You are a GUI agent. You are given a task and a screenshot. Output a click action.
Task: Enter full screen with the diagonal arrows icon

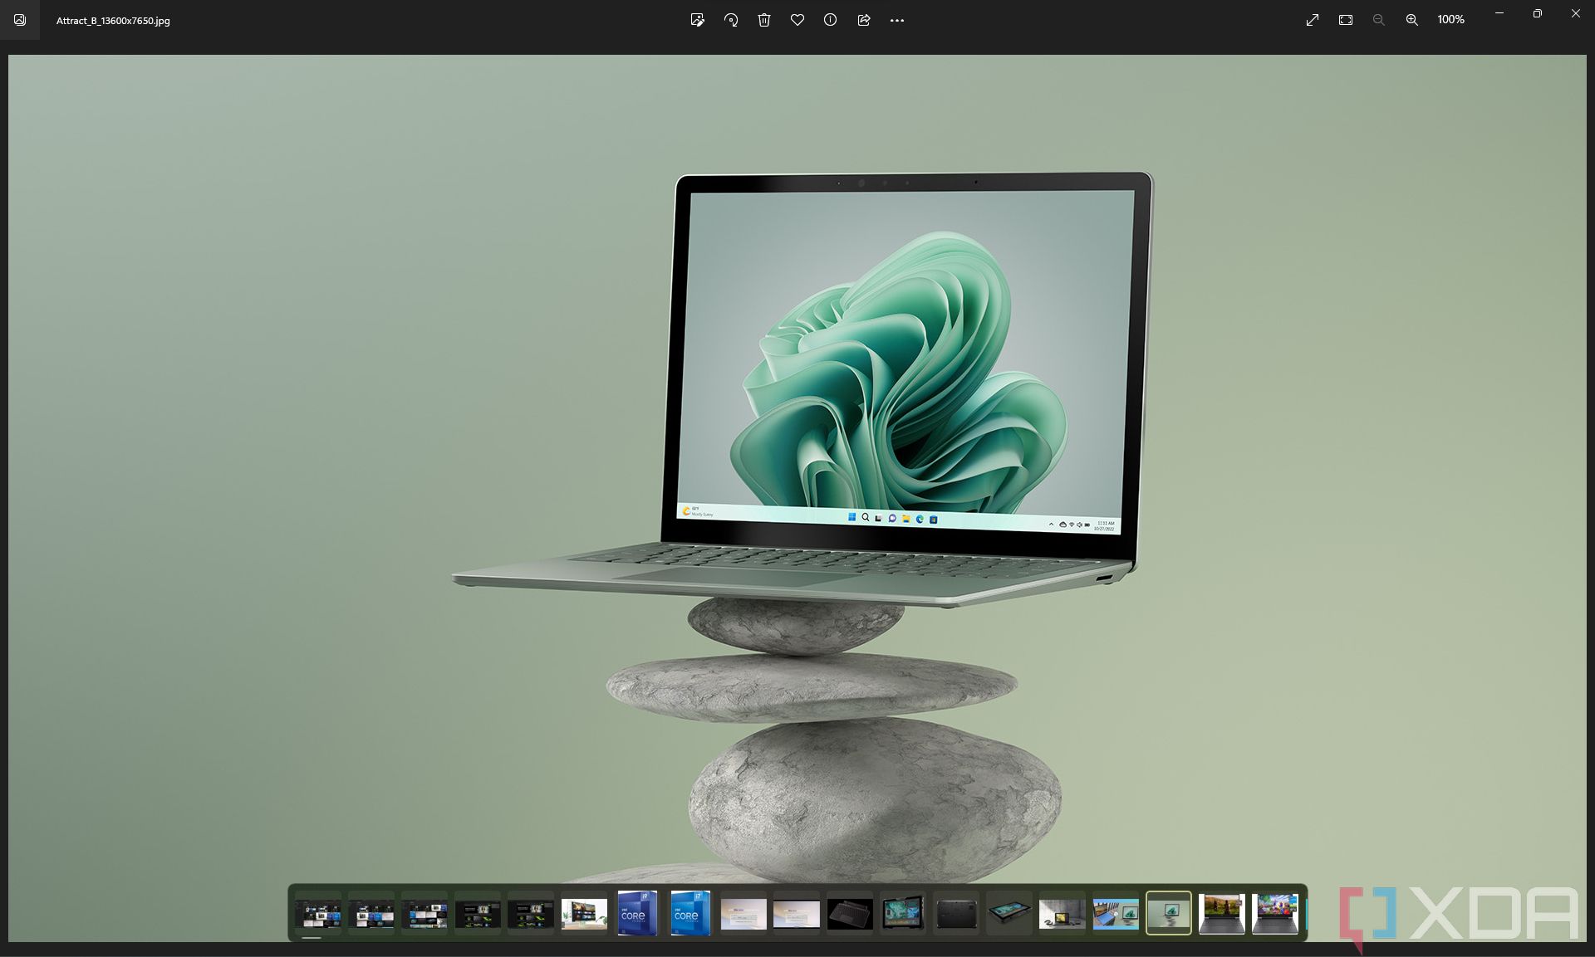pos(1313,20)
